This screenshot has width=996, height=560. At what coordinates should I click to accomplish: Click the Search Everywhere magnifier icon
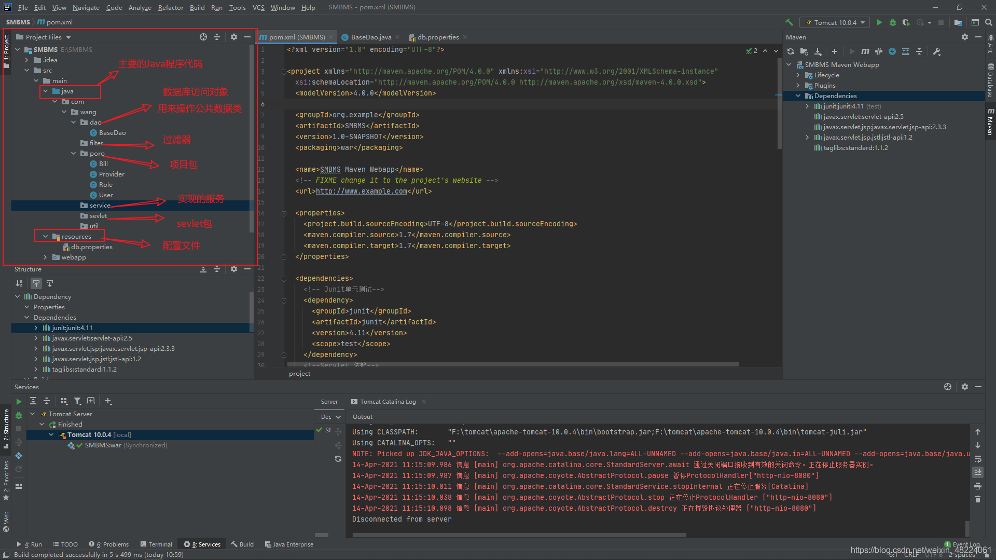(x=988, y=22)
